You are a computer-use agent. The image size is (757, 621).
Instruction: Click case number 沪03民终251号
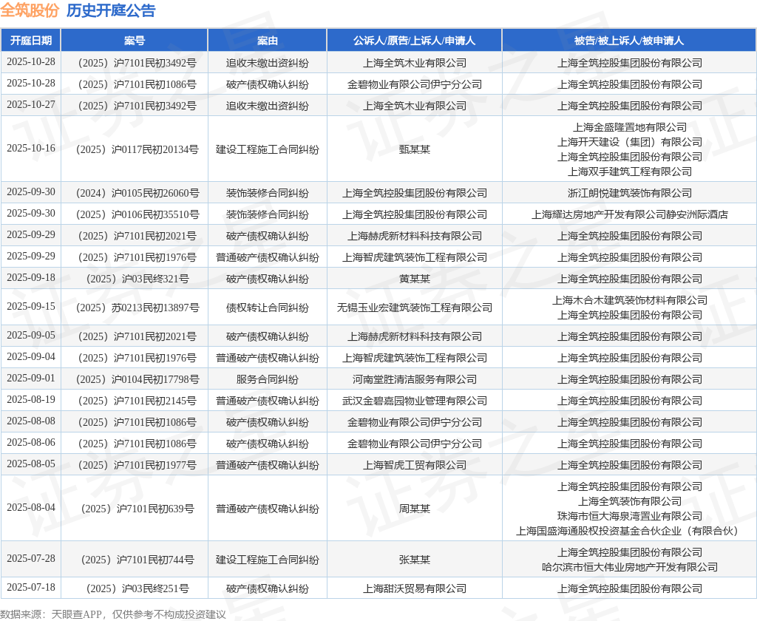point(138,588)
